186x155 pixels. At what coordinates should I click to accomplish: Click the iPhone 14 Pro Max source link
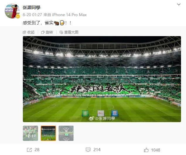(69, 15)
